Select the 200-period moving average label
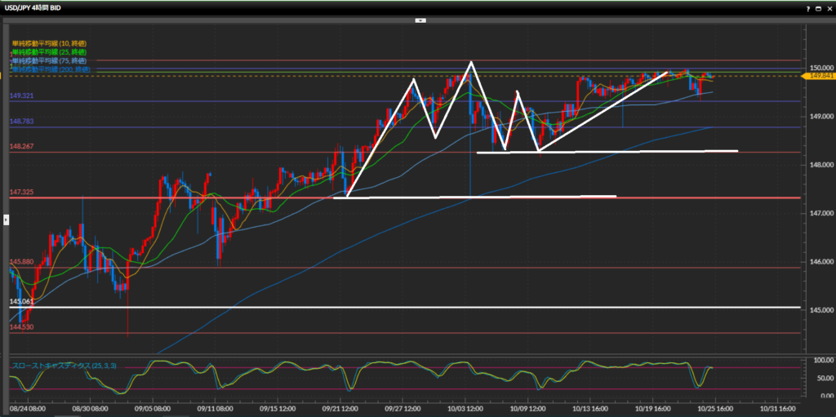 (x=50, y=70)
